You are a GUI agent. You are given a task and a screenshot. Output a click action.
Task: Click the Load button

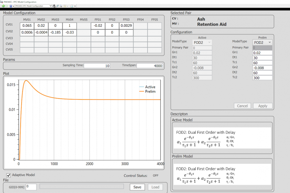coord(156,187)
